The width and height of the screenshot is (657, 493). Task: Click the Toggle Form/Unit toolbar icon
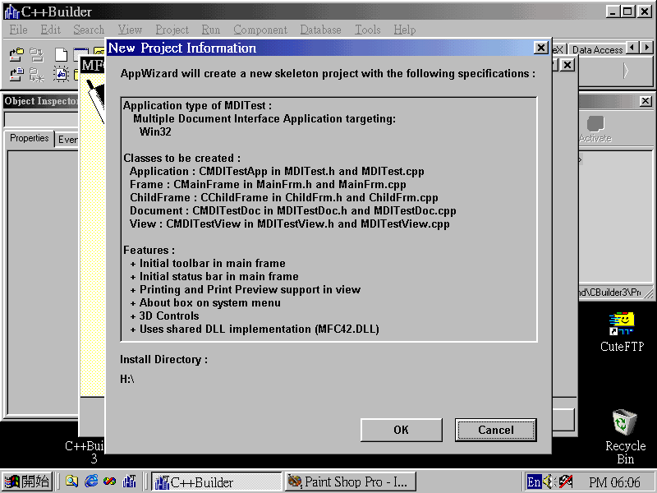61,75
